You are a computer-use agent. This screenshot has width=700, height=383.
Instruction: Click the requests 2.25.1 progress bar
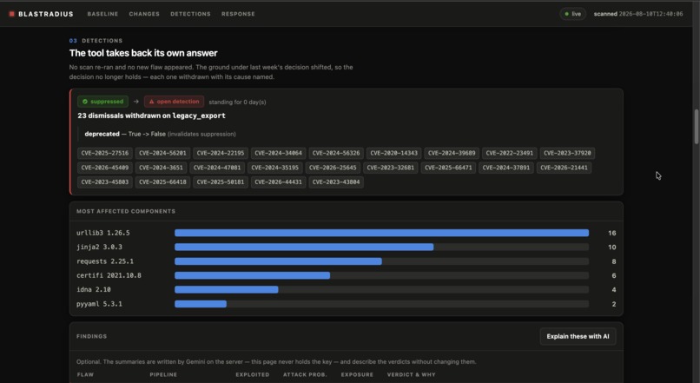pyautogui.click(x=381, y=261)
